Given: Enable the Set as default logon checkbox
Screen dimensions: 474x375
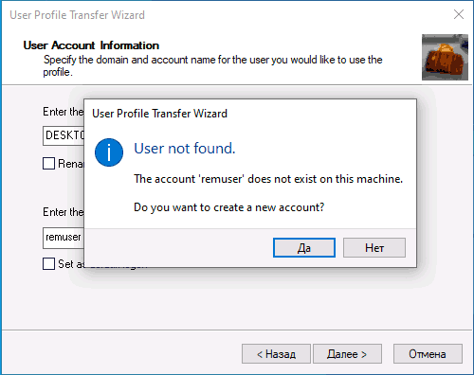Looking at the screenshot, I should tap(48, 263).
